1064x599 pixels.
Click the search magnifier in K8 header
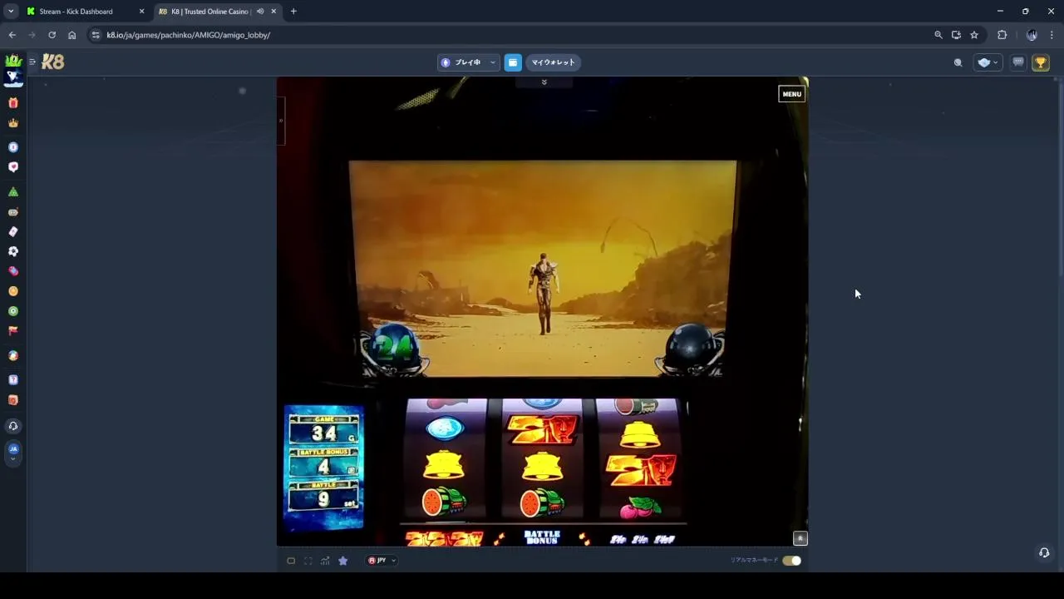pyautogui.click(x=958, y=62)
